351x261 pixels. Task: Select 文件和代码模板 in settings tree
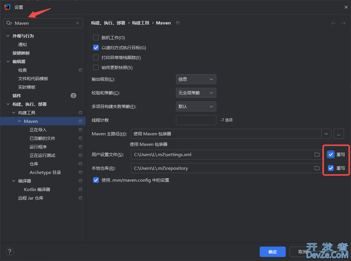tap(33, 78)
